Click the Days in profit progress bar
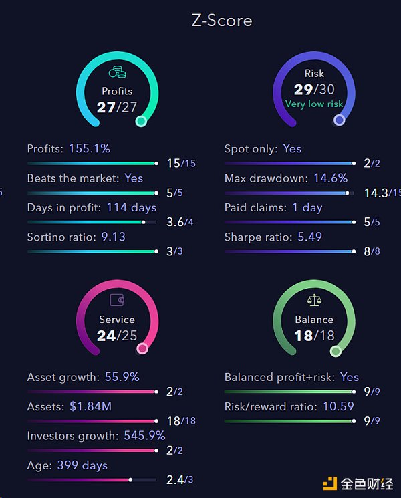The width and height of the screenshot is (401, 498). tap(92, 222)
